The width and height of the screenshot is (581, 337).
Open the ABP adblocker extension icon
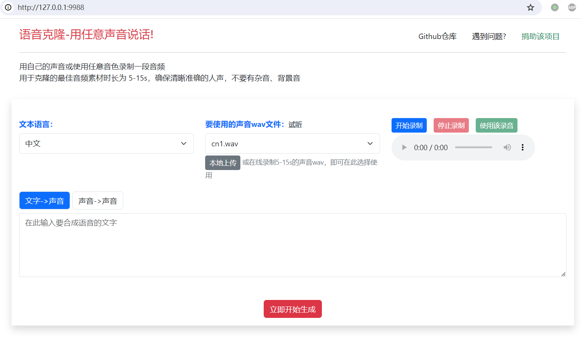pos(571,7)
